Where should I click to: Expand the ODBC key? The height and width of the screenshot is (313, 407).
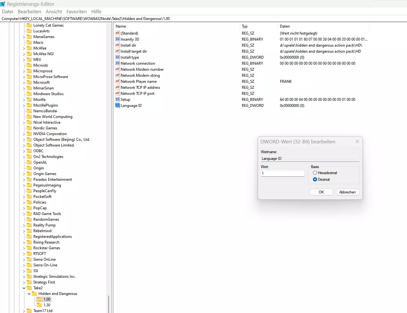24,151
